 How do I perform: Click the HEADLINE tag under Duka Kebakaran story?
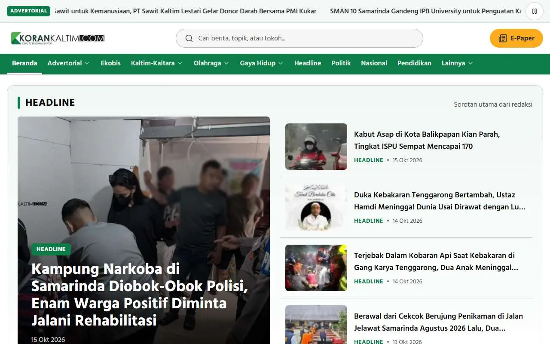[368, 221]
